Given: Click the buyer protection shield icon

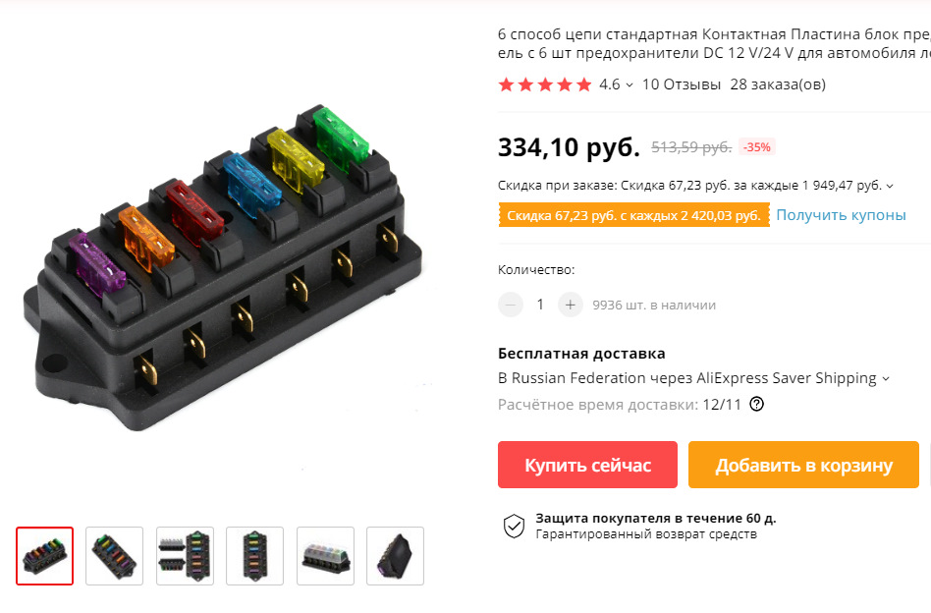Looking at the screenshot, I should [515, 526].
